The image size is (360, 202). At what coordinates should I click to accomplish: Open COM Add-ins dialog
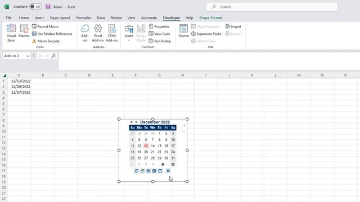(112, 33)
